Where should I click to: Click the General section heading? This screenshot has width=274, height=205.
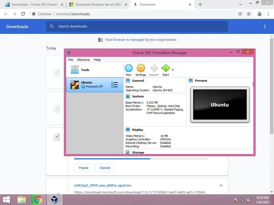coord(138,81)
